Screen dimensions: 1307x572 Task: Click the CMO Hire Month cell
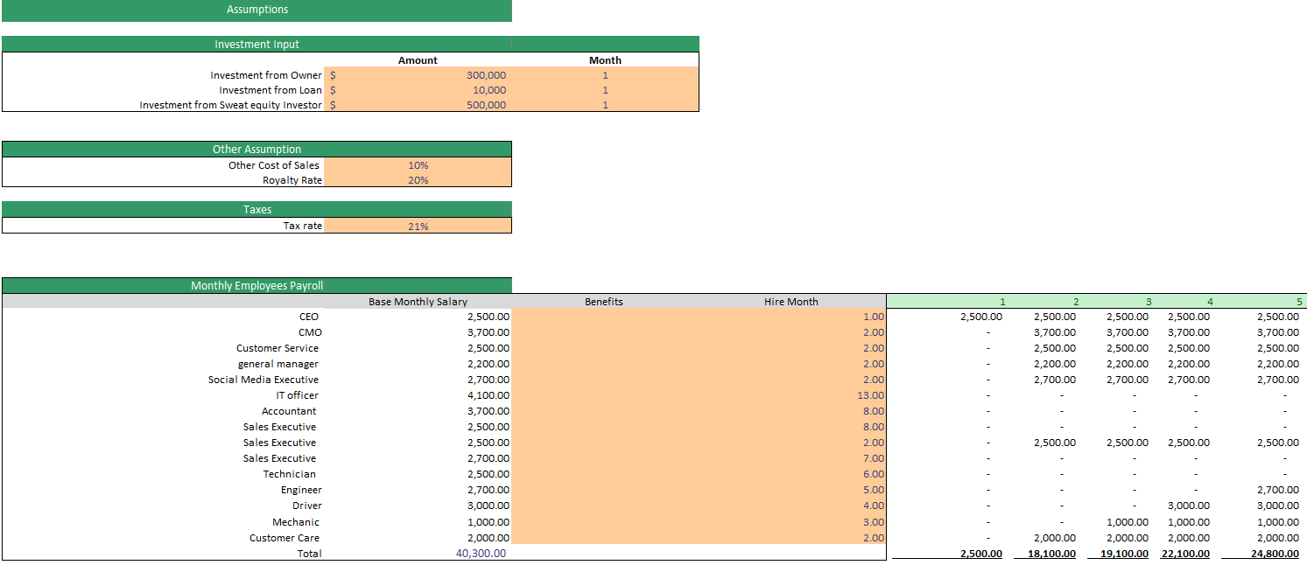click(x=788, y=331)
